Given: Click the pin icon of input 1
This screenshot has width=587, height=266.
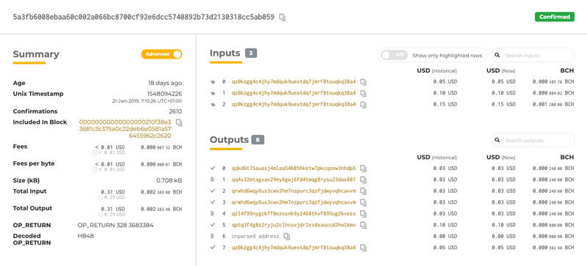Looking at the screenshot, I should point(213,93).
